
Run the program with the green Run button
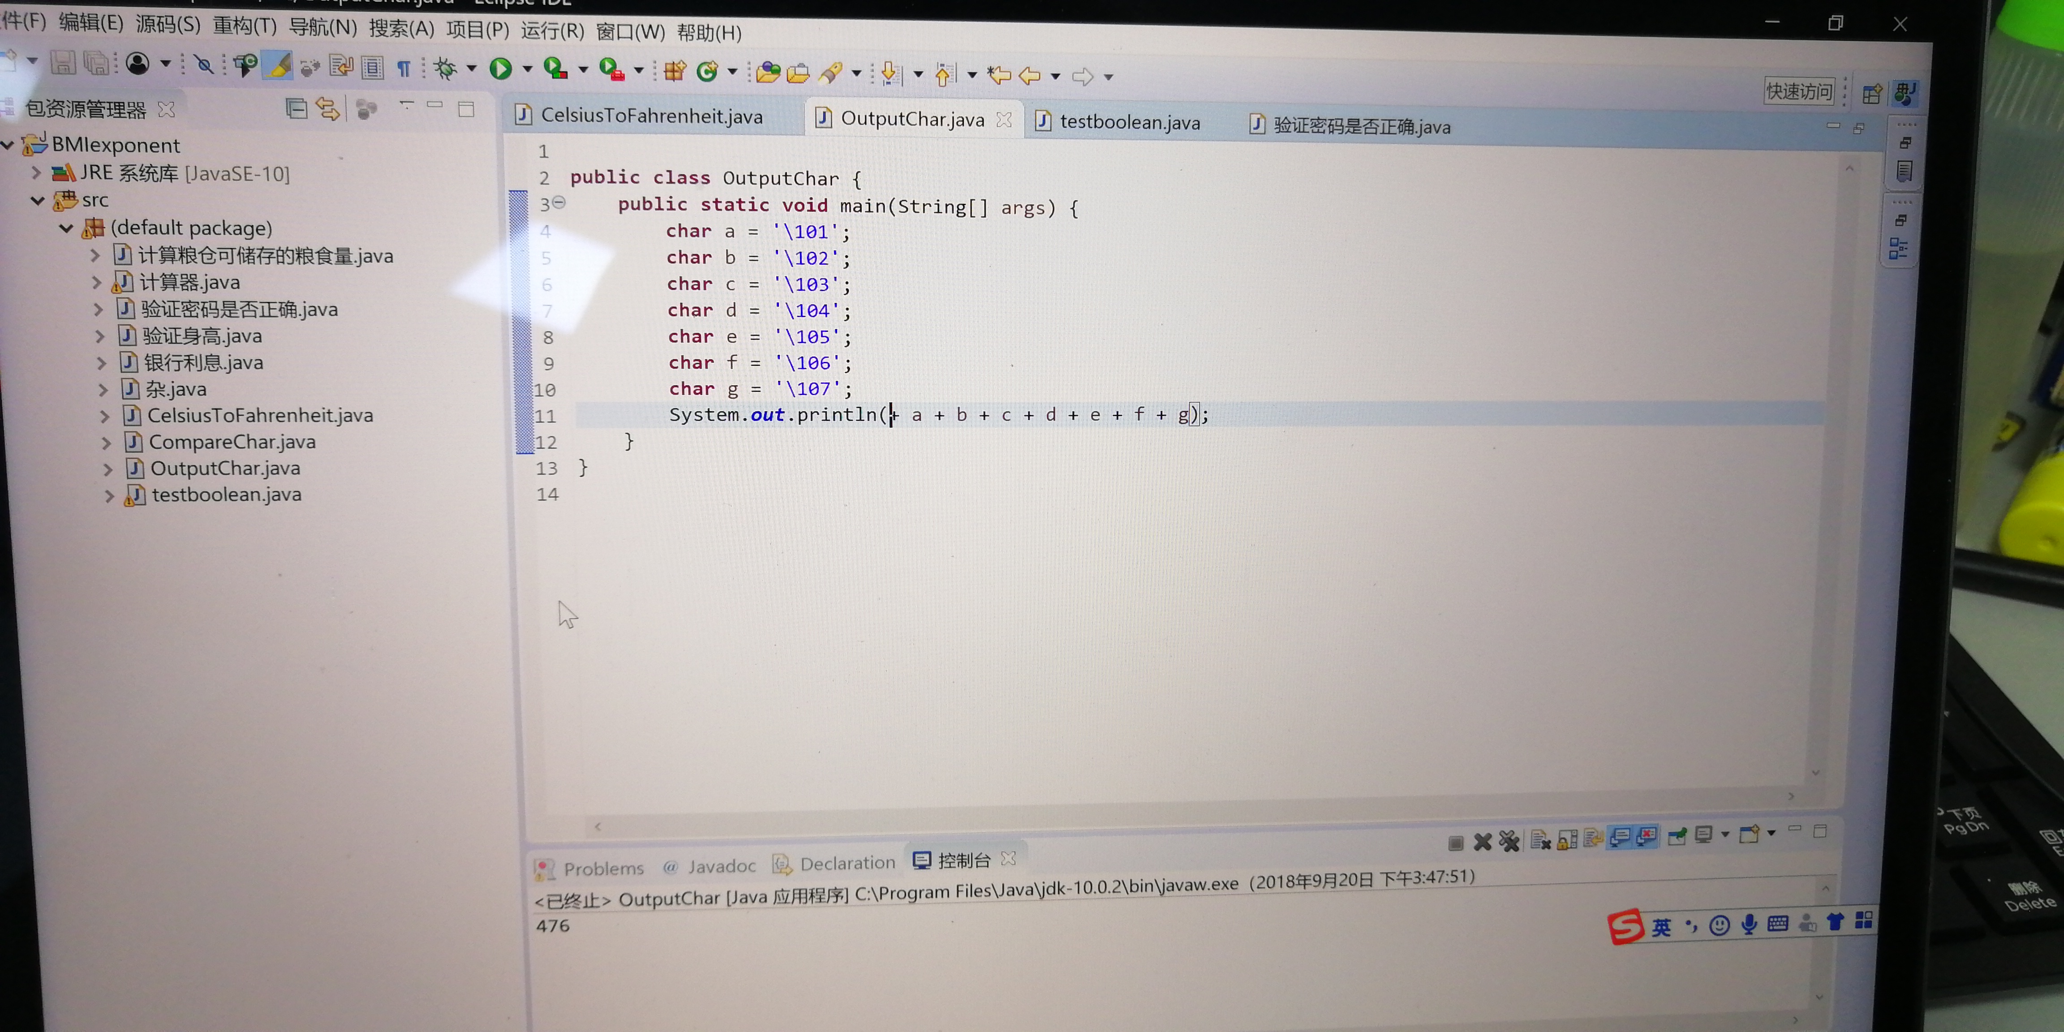[x=501, y=70]
